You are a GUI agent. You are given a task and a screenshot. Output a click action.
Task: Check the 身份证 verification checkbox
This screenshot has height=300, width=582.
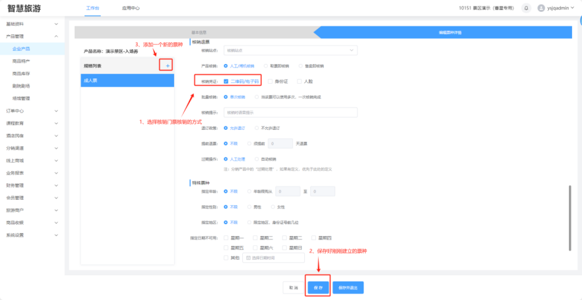[271, 81]
